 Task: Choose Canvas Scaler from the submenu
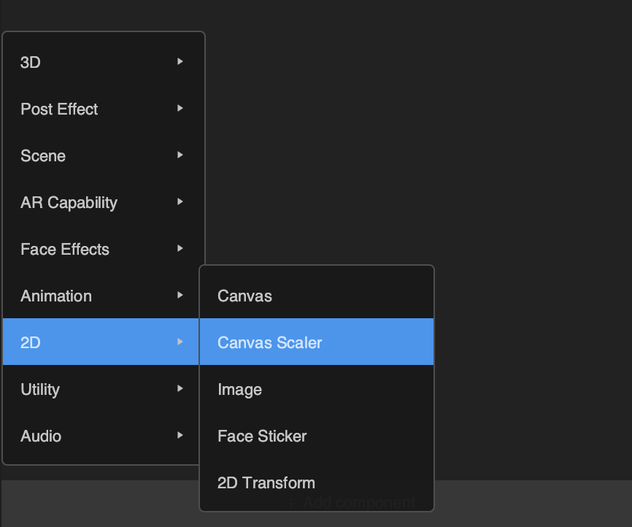click(x=317, y=342)
